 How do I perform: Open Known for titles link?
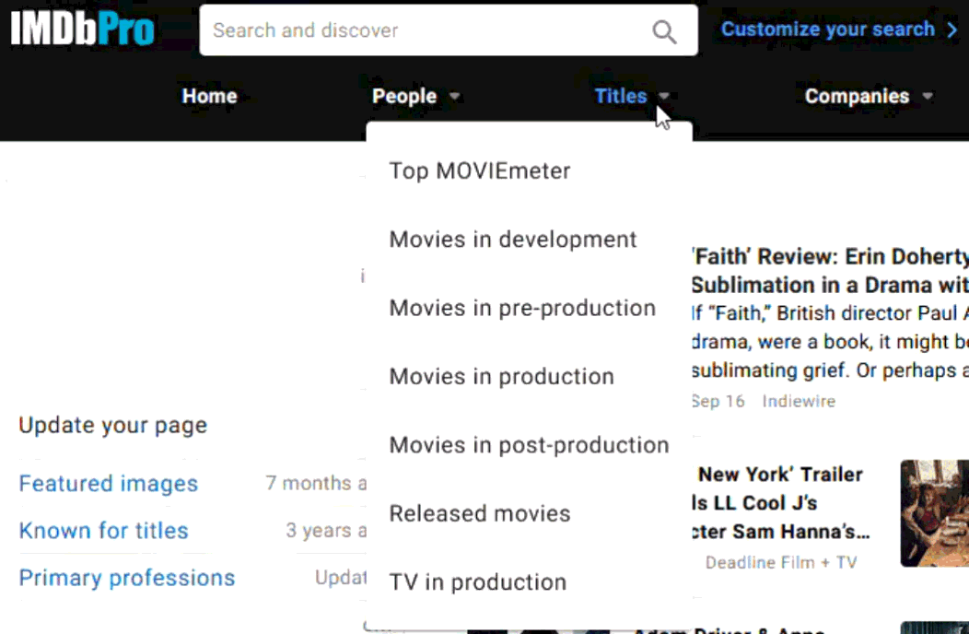click(x=103, y=531)
